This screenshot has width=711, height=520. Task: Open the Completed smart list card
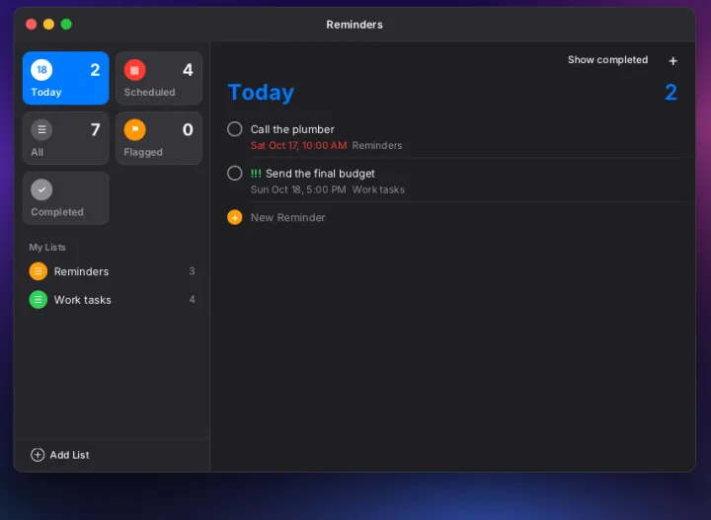coord(66,198)
